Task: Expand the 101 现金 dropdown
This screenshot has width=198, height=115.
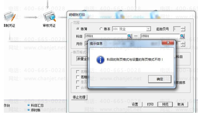Action: pos(148,29)
